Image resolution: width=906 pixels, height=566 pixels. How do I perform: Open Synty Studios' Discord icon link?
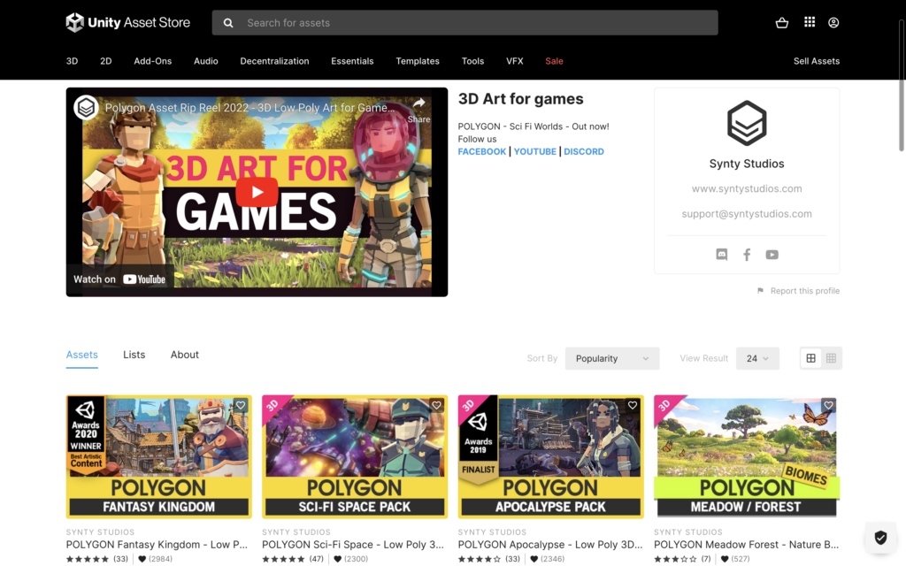pos(722,255)
